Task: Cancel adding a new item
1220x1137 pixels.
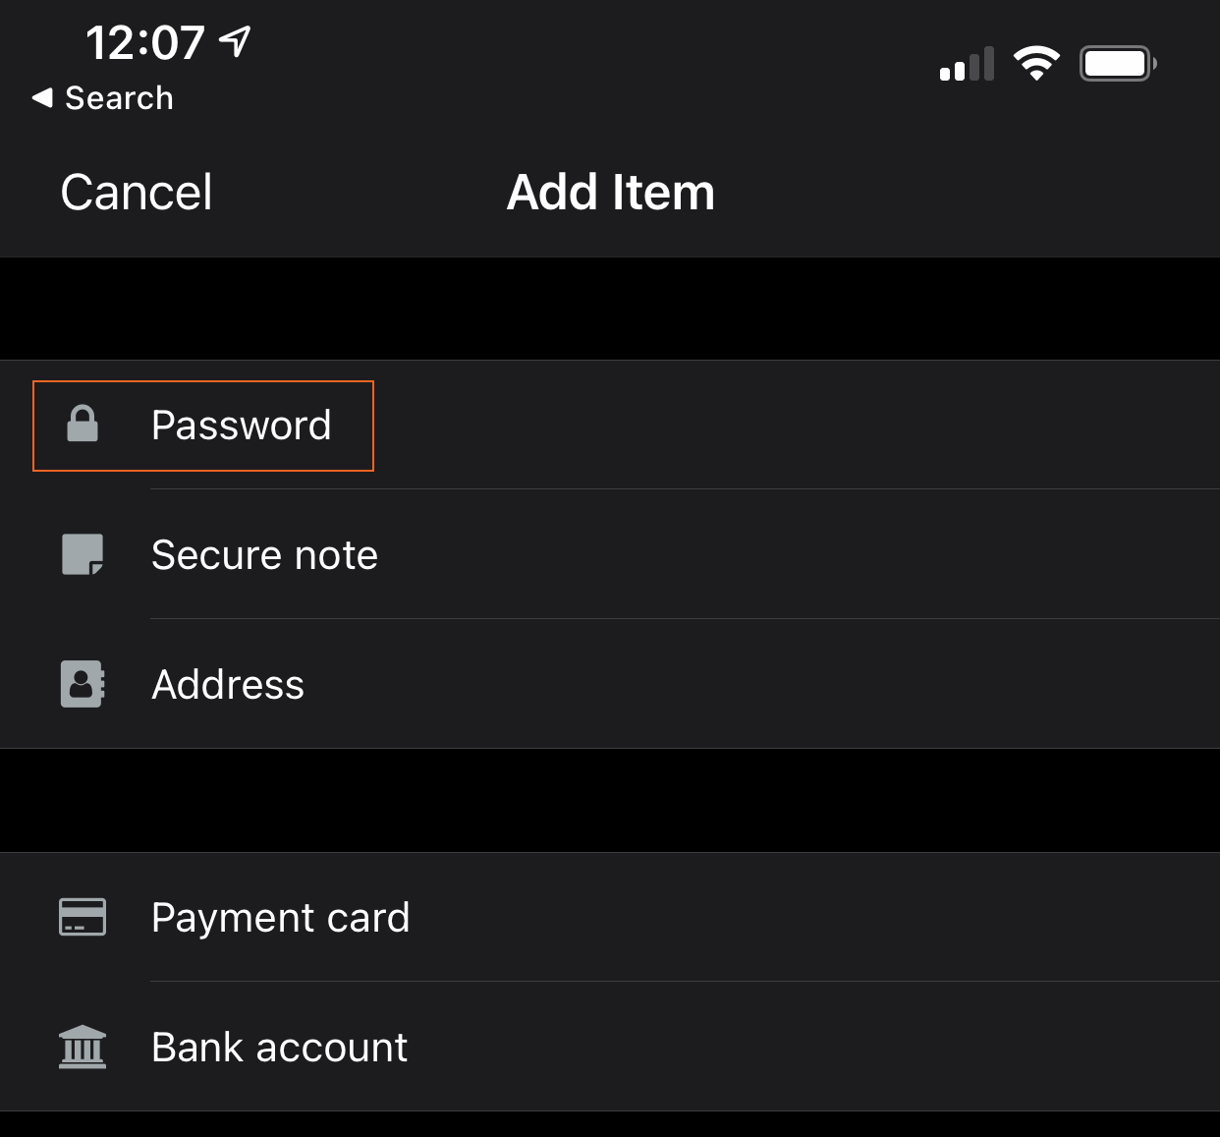Action: [137, 193]
